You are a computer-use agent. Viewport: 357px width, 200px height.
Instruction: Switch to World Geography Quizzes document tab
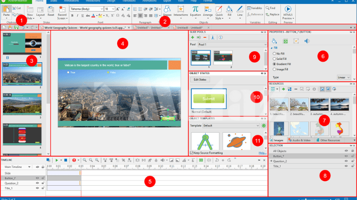pyautogui.click(x=85, y=28)
